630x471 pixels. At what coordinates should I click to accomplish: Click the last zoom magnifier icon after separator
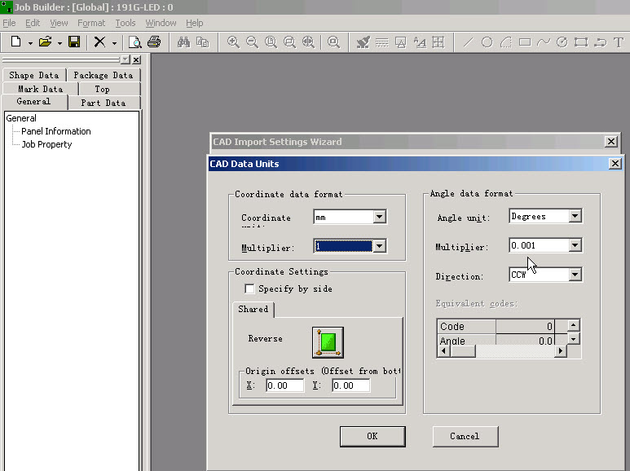[333, 42]
